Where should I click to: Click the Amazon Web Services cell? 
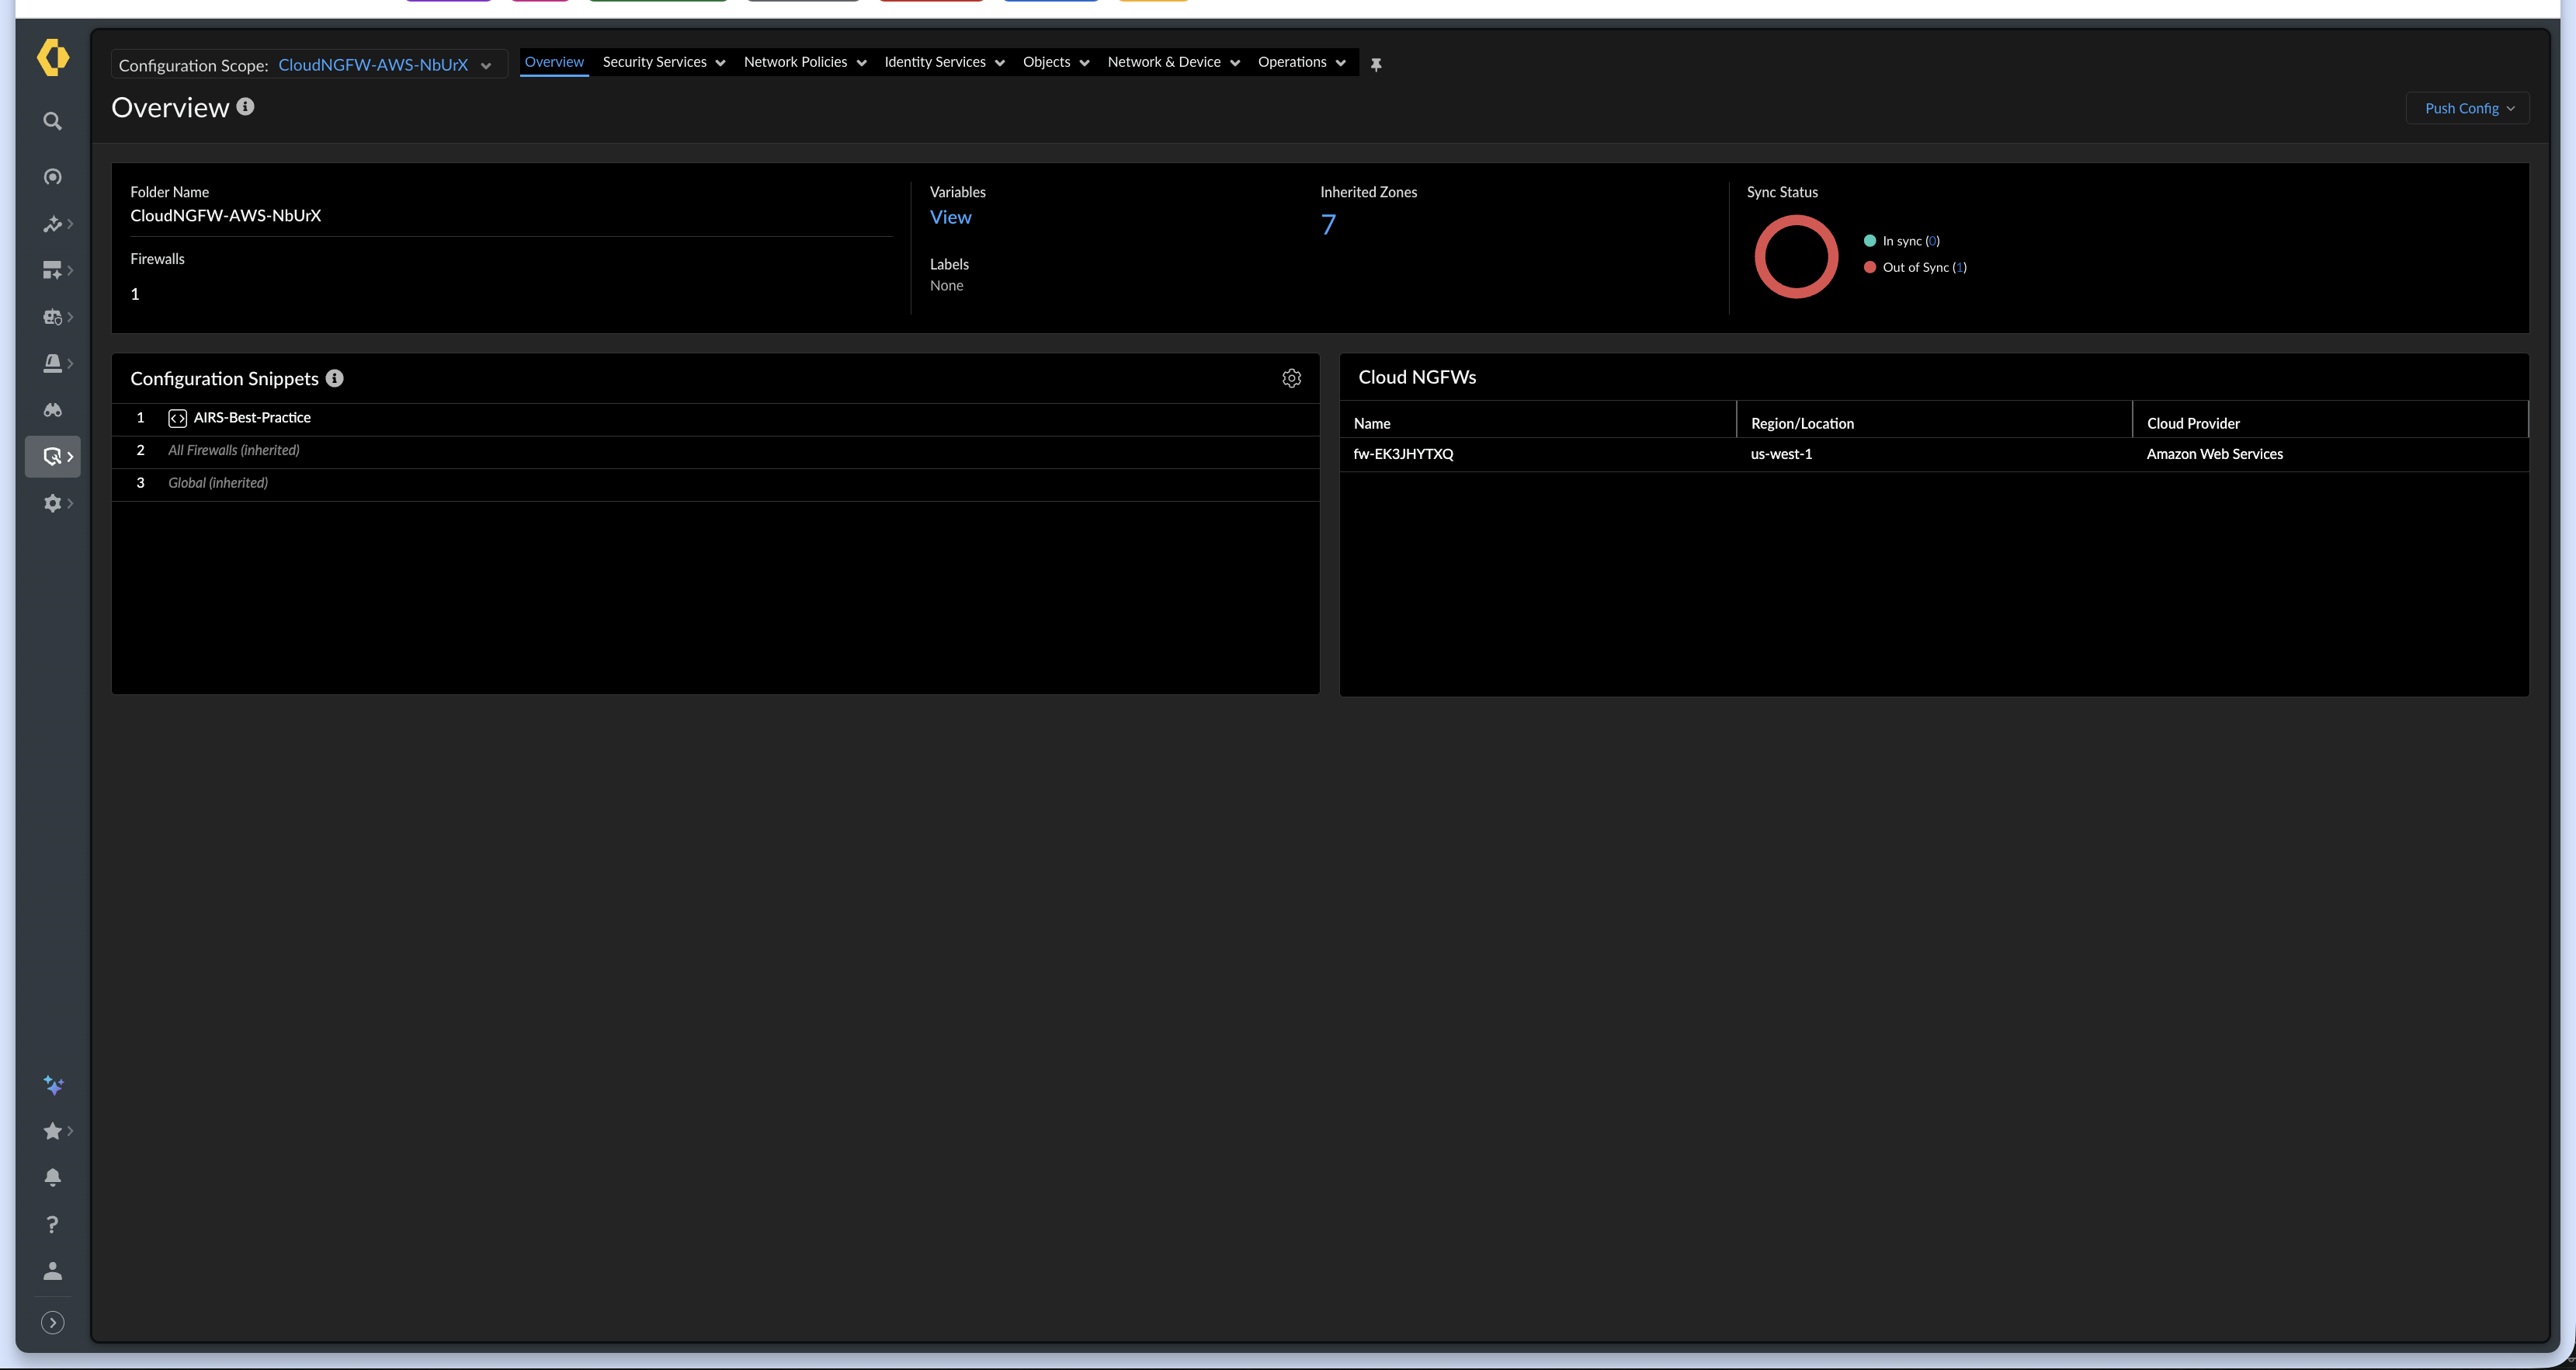(2214, 454)
